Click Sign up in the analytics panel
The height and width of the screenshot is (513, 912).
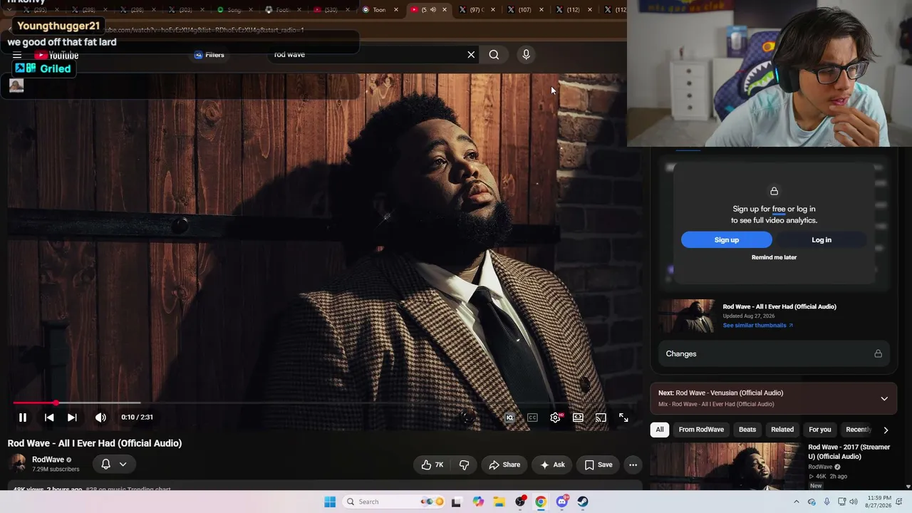point(727,240)
